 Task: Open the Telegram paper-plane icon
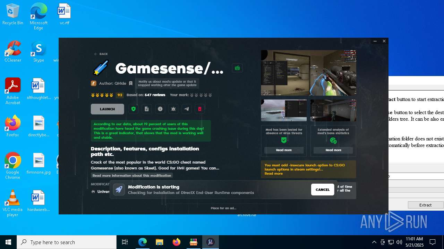(187, 109)
